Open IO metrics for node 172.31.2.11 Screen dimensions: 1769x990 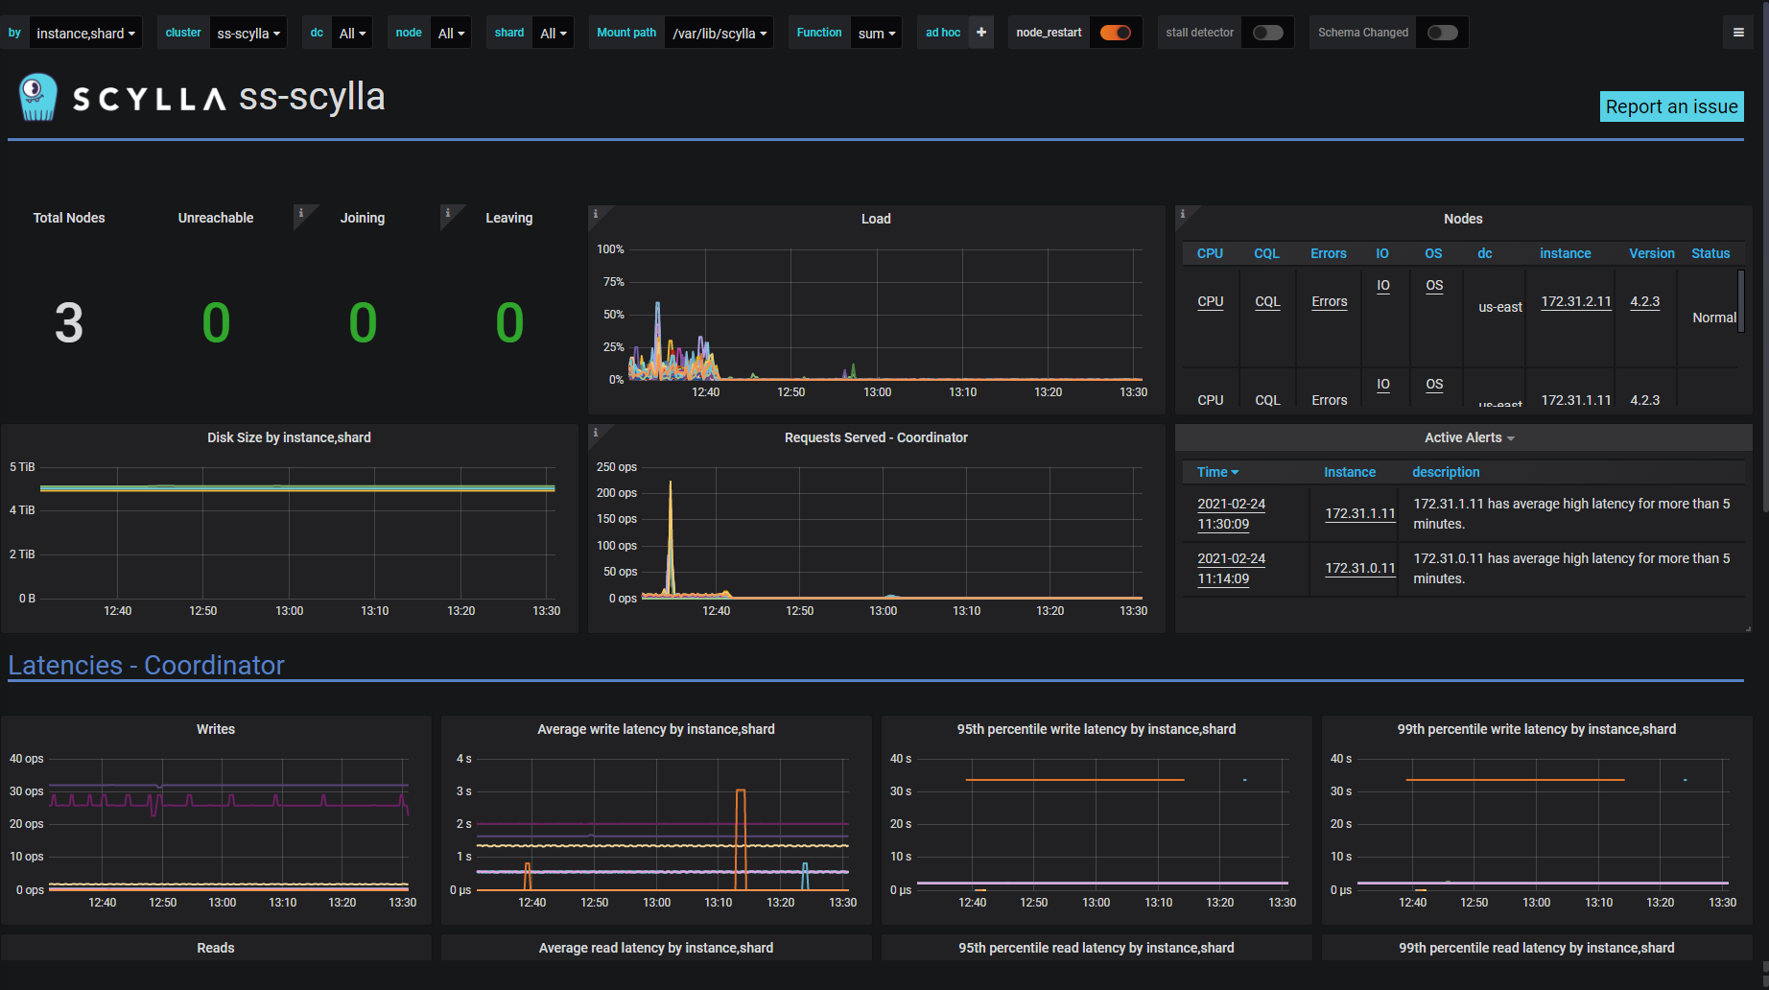1382,285
